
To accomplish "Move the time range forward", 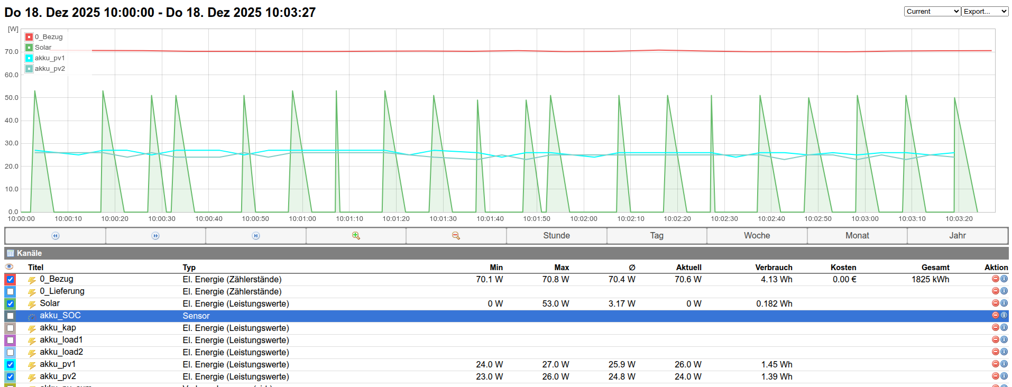I will pos(155,236).
